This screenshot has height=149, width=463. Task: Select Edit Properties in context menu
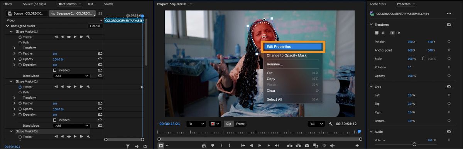293,47
